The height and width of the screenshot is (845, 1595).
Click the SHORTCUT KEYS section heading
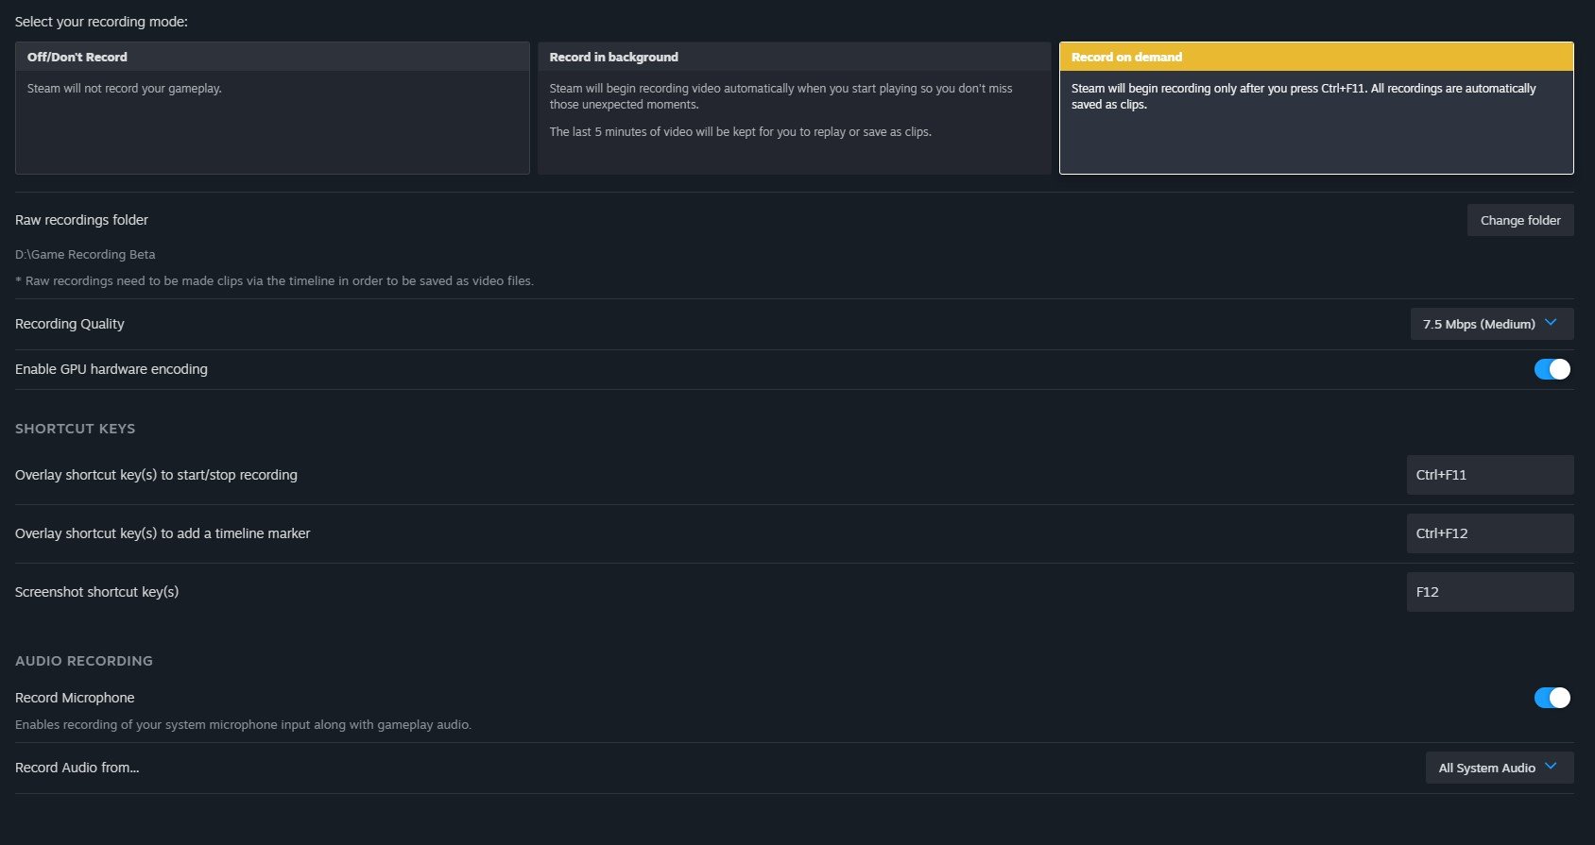[x=76, y=429]
